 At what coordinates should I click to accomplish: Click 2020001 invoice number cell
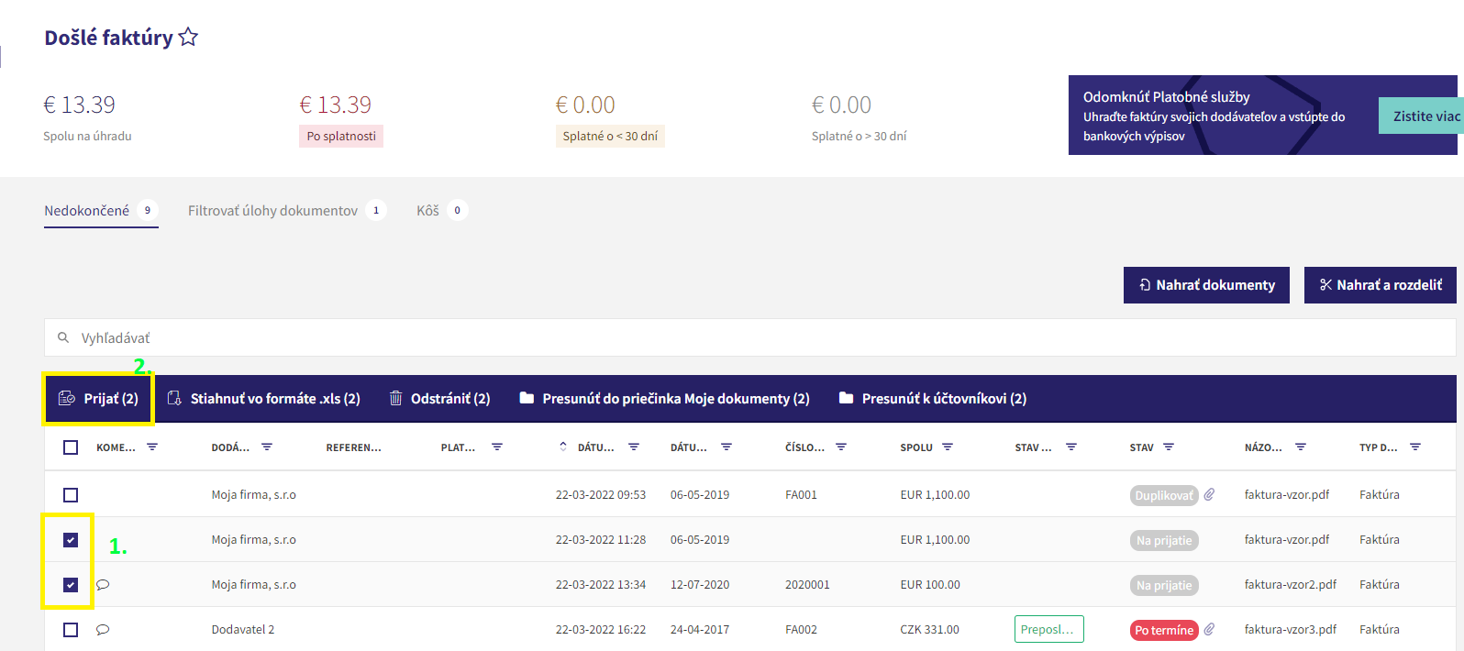coord(807,584)
